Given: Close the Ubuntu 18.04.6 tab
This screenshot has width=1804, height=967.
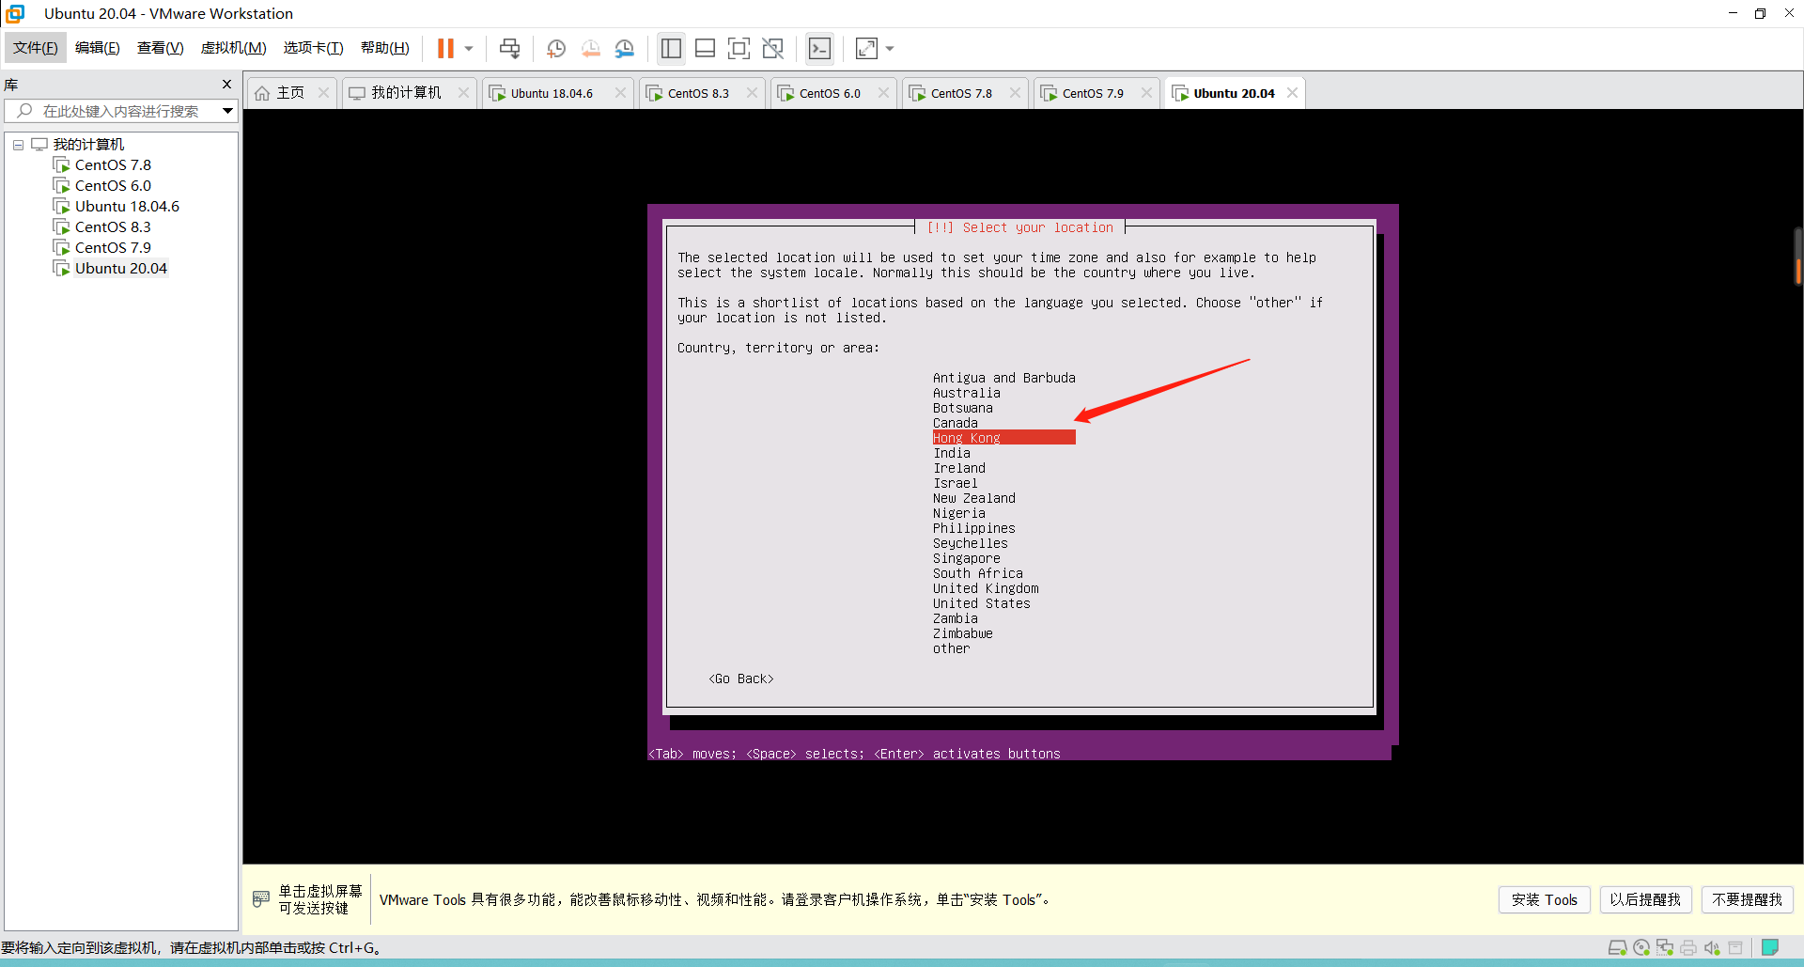Looking at the screenshot, I should (x=620, y=92).
